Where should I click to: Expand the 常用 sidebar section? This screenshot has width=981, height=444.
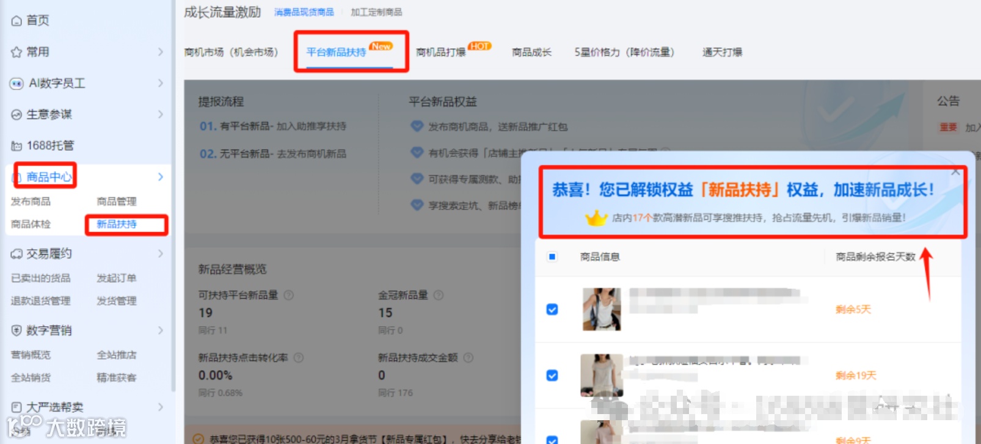pos(161,52)
